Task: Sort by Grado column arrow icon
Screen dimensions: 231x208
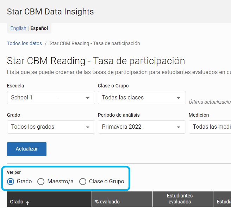Action: point(27,203)
